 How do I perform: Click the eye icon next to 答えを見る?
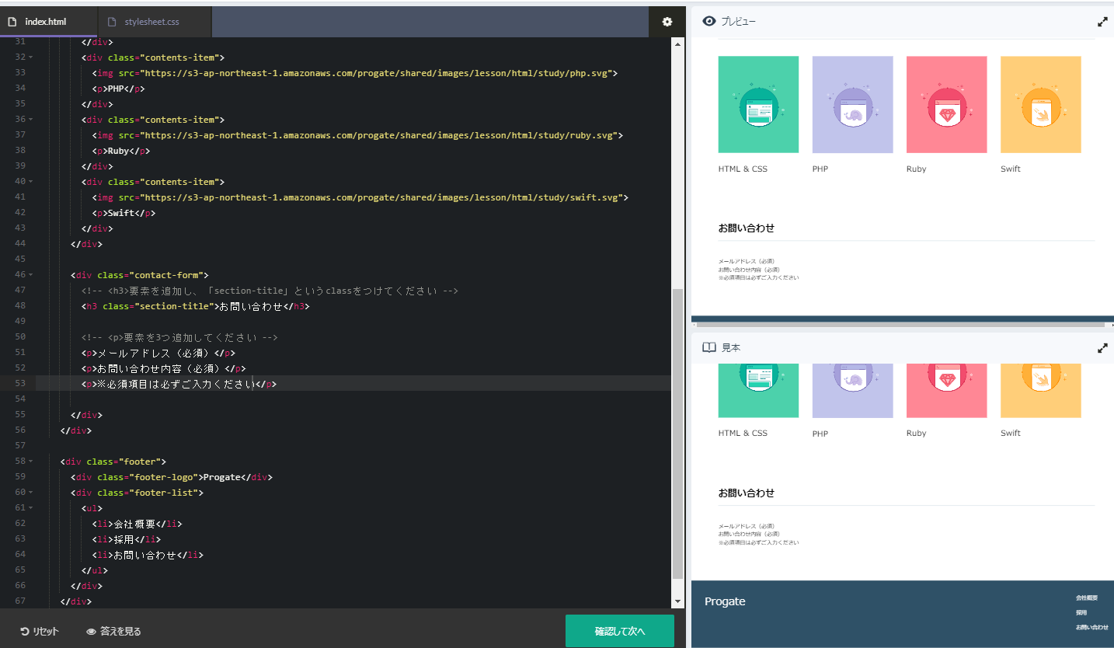tap(91, 632)
